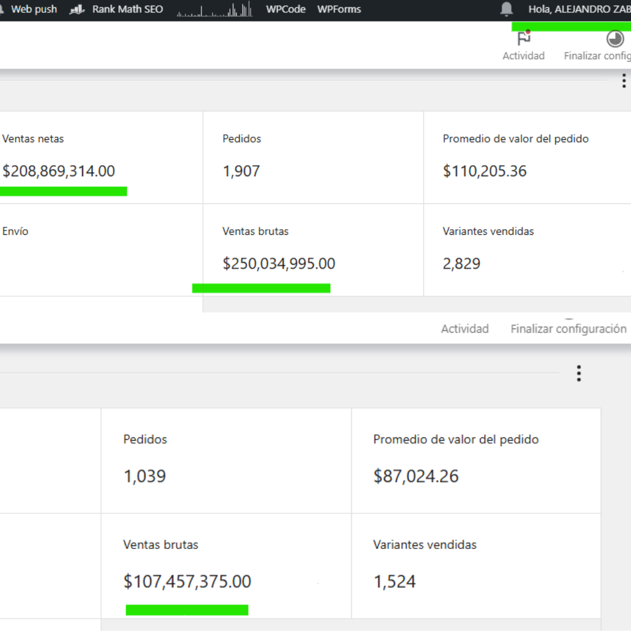Click the notification bell icon
The image size is (631, 631).
[x=507, y=9]
